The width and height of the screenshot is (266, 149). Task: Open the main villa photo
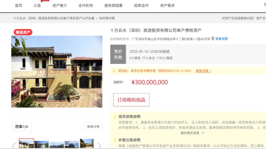point(57,72)
